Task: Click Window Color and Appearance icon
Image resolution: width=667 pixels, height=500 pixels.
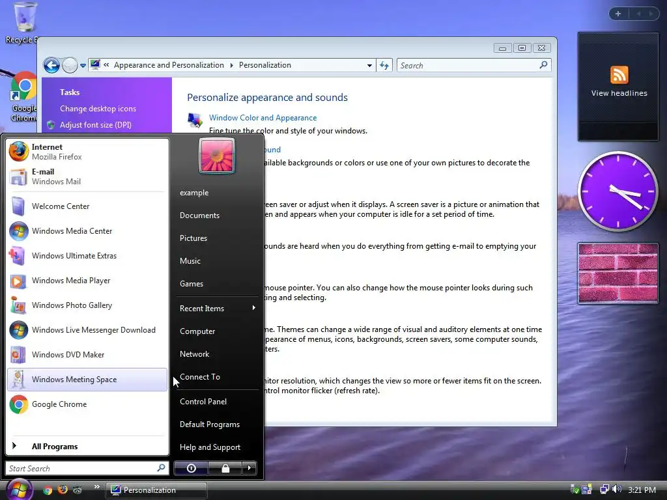Action: [x=195, y=120]
